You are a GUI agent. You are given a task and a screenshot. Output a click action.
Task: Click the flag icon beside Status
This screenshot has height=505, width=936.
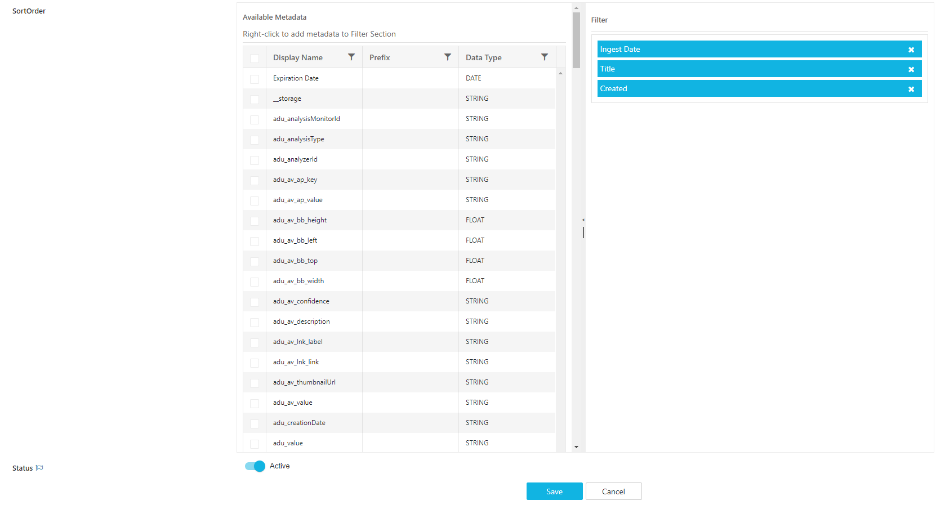pos(39,468)
